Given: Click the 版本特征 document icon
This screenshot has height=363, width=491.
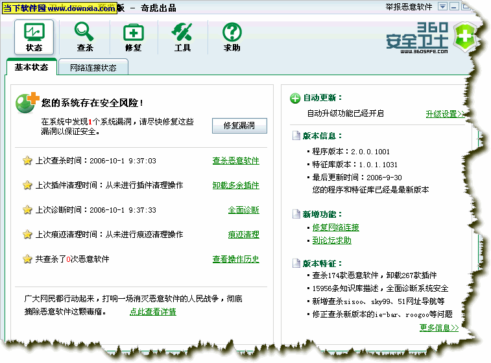Looking at the screenshot, I should 296,263.
